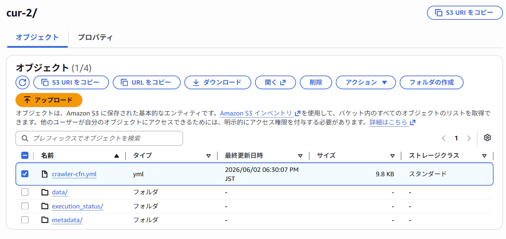This screenshot has width=506, height=239.
Task: Uncheck the crawler-cfn.yml checkbox
Action: (25, 174)
